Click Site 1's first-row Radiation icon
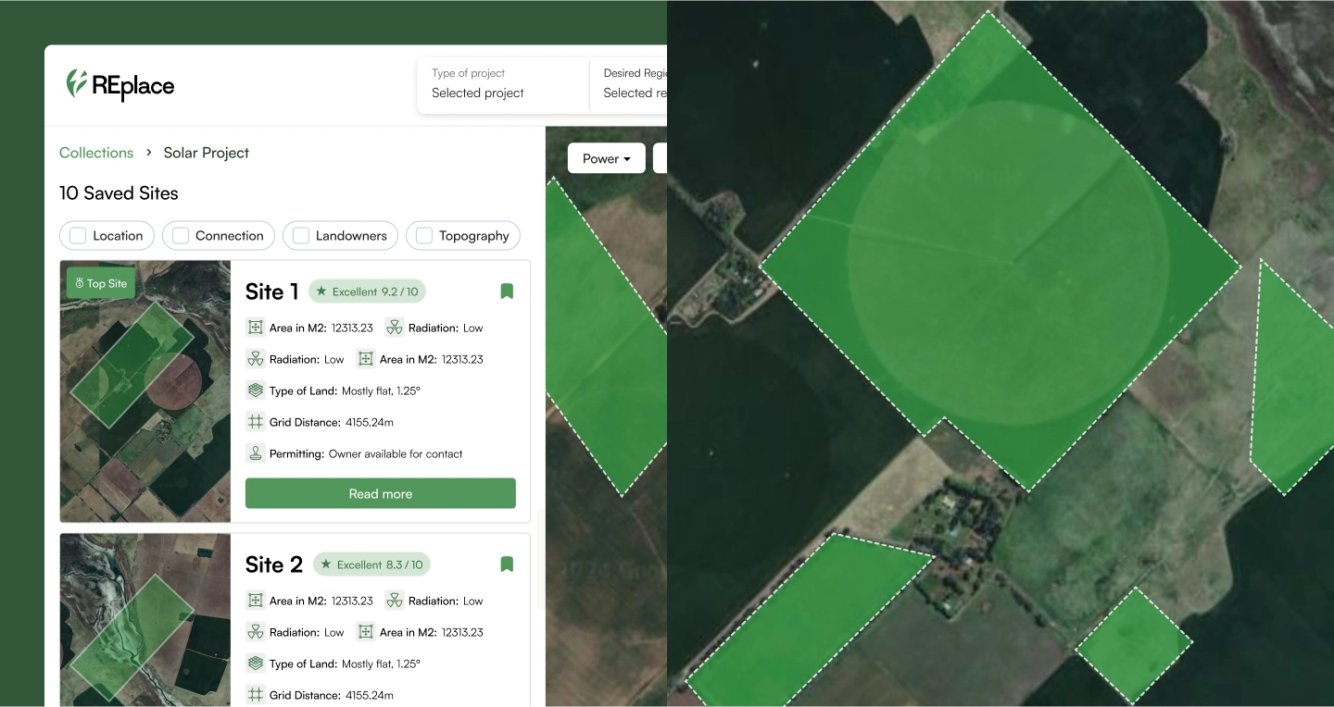 point(395,328)
